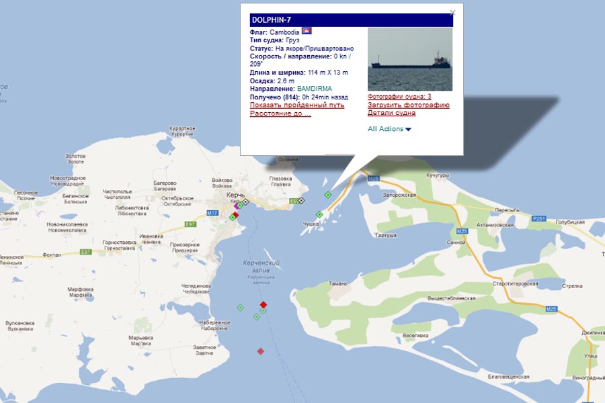Select the green ship marker just above Чушка
605x403 pixels.
click(319, 215)
